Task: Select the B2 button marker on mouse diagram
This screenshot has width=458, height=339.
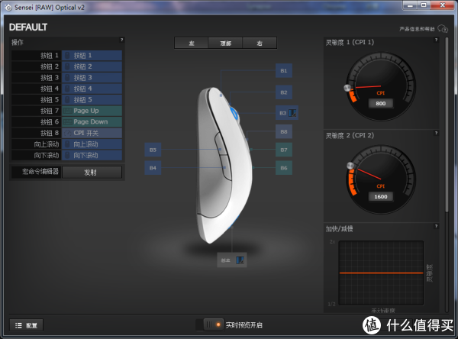Action: click(x=284, y=92)
